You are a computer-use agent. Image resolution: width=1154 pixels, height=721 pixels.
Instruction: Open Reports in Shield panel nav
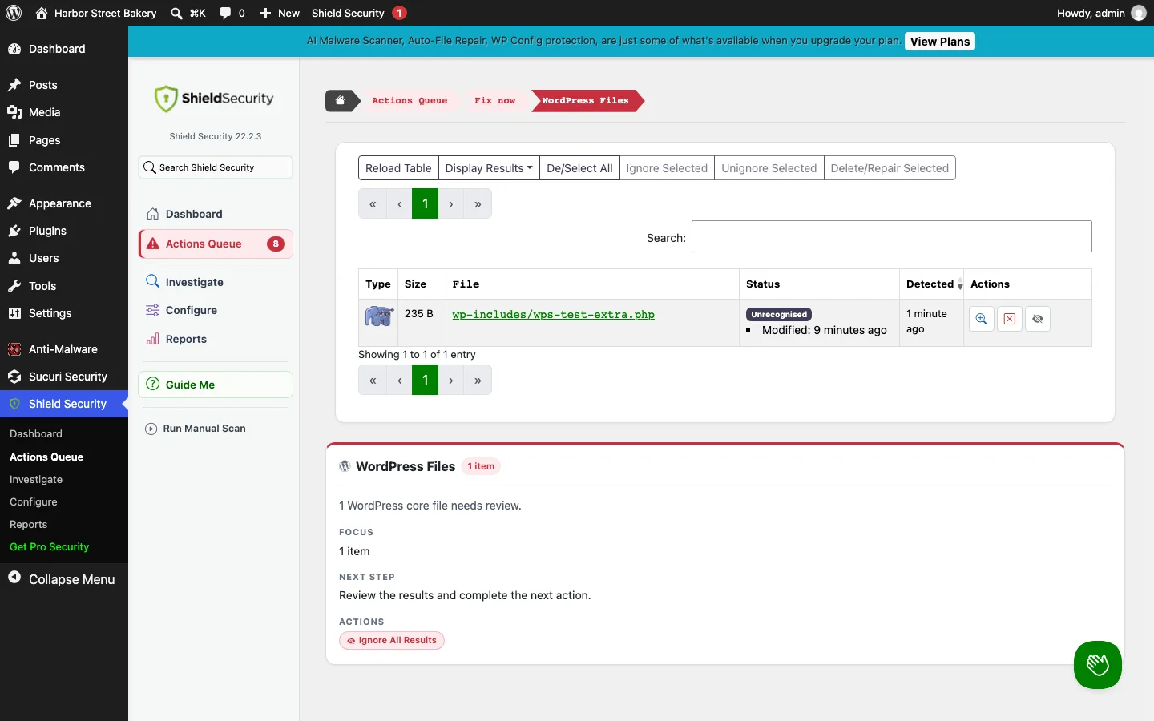coord(216,339)
